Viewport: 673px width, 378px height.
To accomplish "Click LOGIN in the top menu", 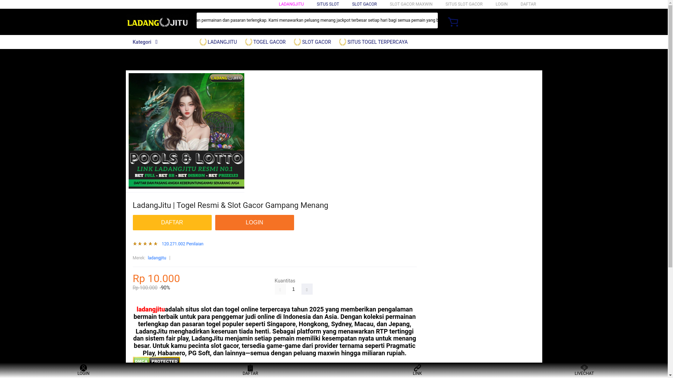I will (501, 4).
